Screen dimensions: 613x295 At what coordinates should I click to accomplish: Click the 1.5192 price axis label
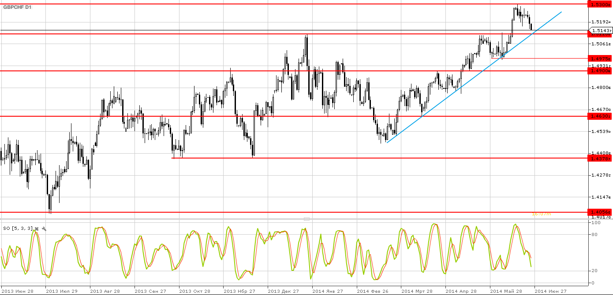(600, 22)
